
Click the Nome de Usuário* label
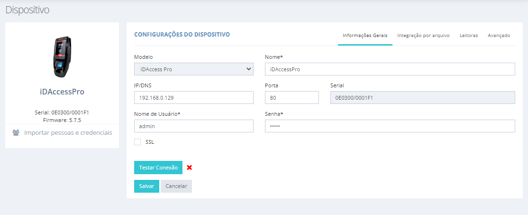[157, 114]
